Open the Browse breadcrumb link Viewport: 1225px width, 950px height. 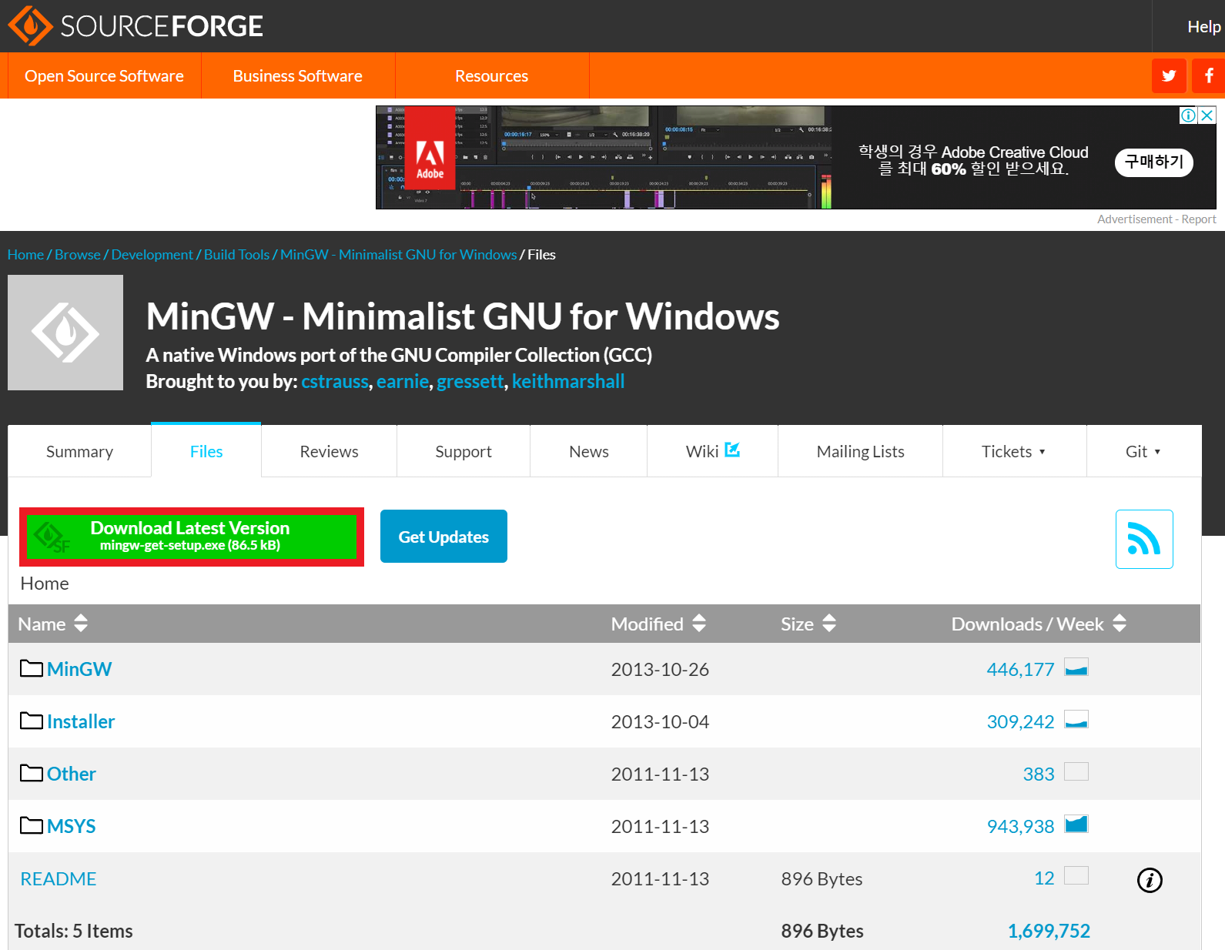(78, 255)
